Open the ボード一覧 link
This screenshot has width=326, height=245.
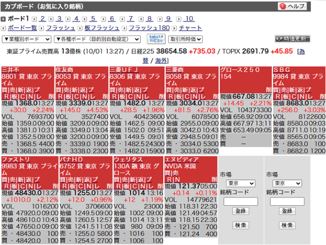(x=22, y=28)
